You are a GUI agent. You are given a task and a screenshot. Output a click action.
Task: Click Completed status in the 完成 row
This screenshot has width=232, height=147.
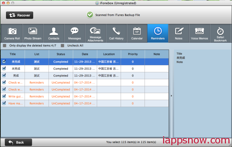pyautogui.click(x=61, y=76)
